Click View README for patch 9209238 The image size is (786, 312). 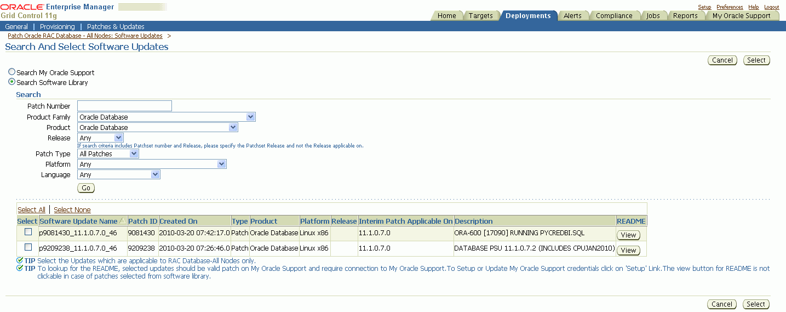(x=628, y=251)
